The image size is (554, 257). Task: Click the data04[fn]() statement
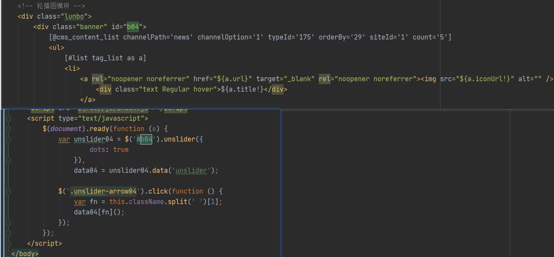(x=100, y=212)
